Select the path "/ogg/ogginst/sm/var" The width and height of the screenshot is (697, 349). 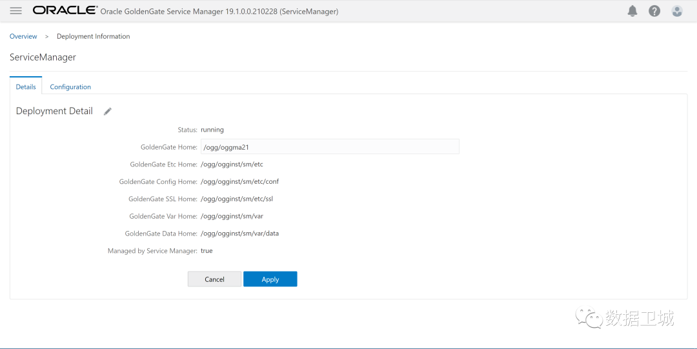[232, 216]
